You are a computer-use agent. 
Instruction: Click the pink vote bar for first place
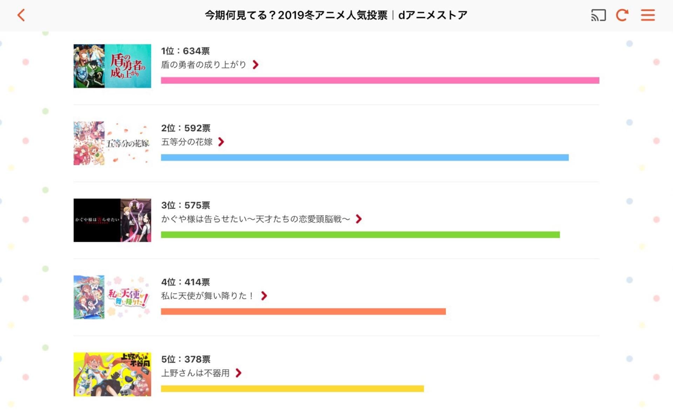(380, 80)
